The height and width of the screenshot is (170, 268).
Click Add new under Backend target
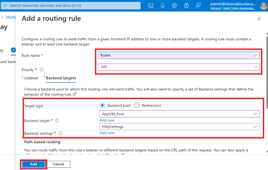click(x=107, y=120)
